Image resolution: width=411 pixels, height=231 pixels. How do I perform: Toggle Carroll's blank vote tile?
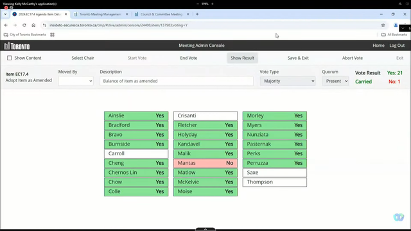tap(136, 153)
